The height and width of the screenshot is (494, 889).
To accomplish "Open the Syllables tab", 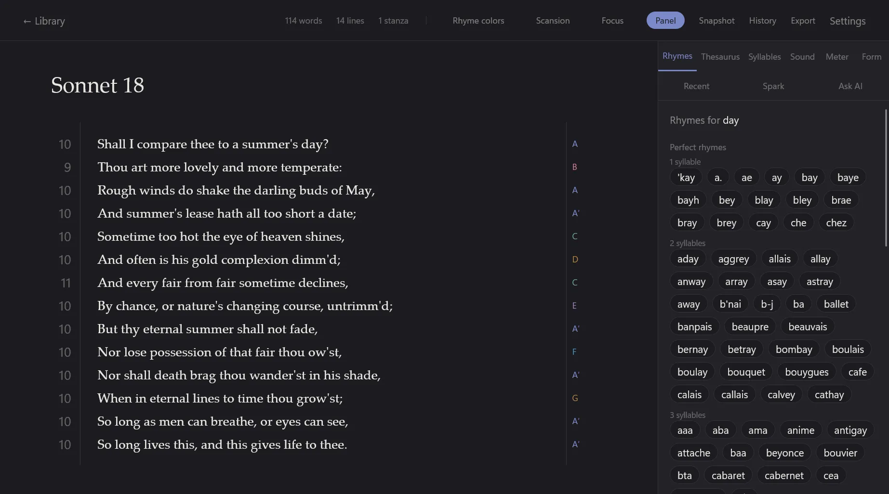I will click(764, 57).
